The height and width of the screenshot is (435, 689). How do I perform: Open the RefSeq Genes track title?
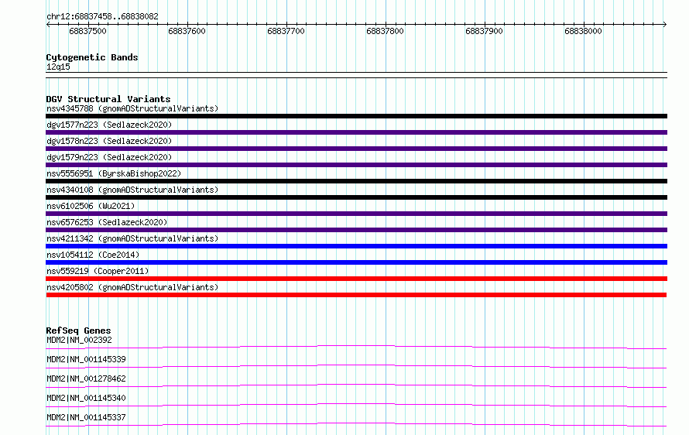click(x=78, y=331)
